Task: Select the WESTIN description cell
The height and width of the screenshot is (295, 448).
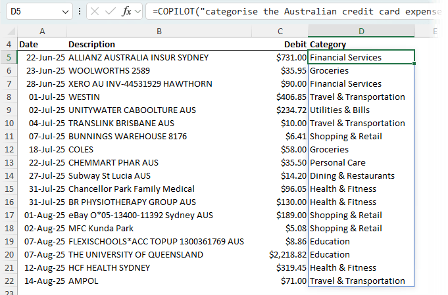Action: 159,97
